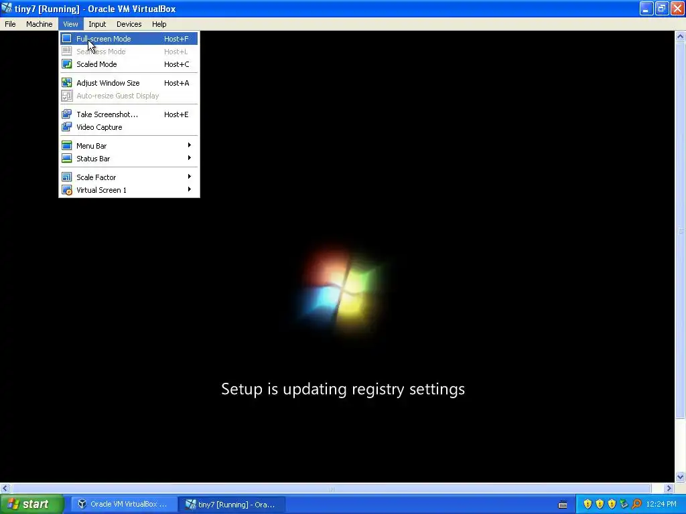Click the vertical scrollbar down arrow
The height and width of the screenshot is (514, 686).
(x=680, y=477)
